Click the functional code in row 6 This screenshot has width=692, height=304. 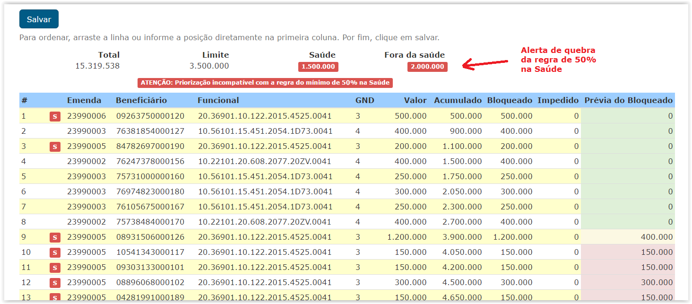[265, 191]
